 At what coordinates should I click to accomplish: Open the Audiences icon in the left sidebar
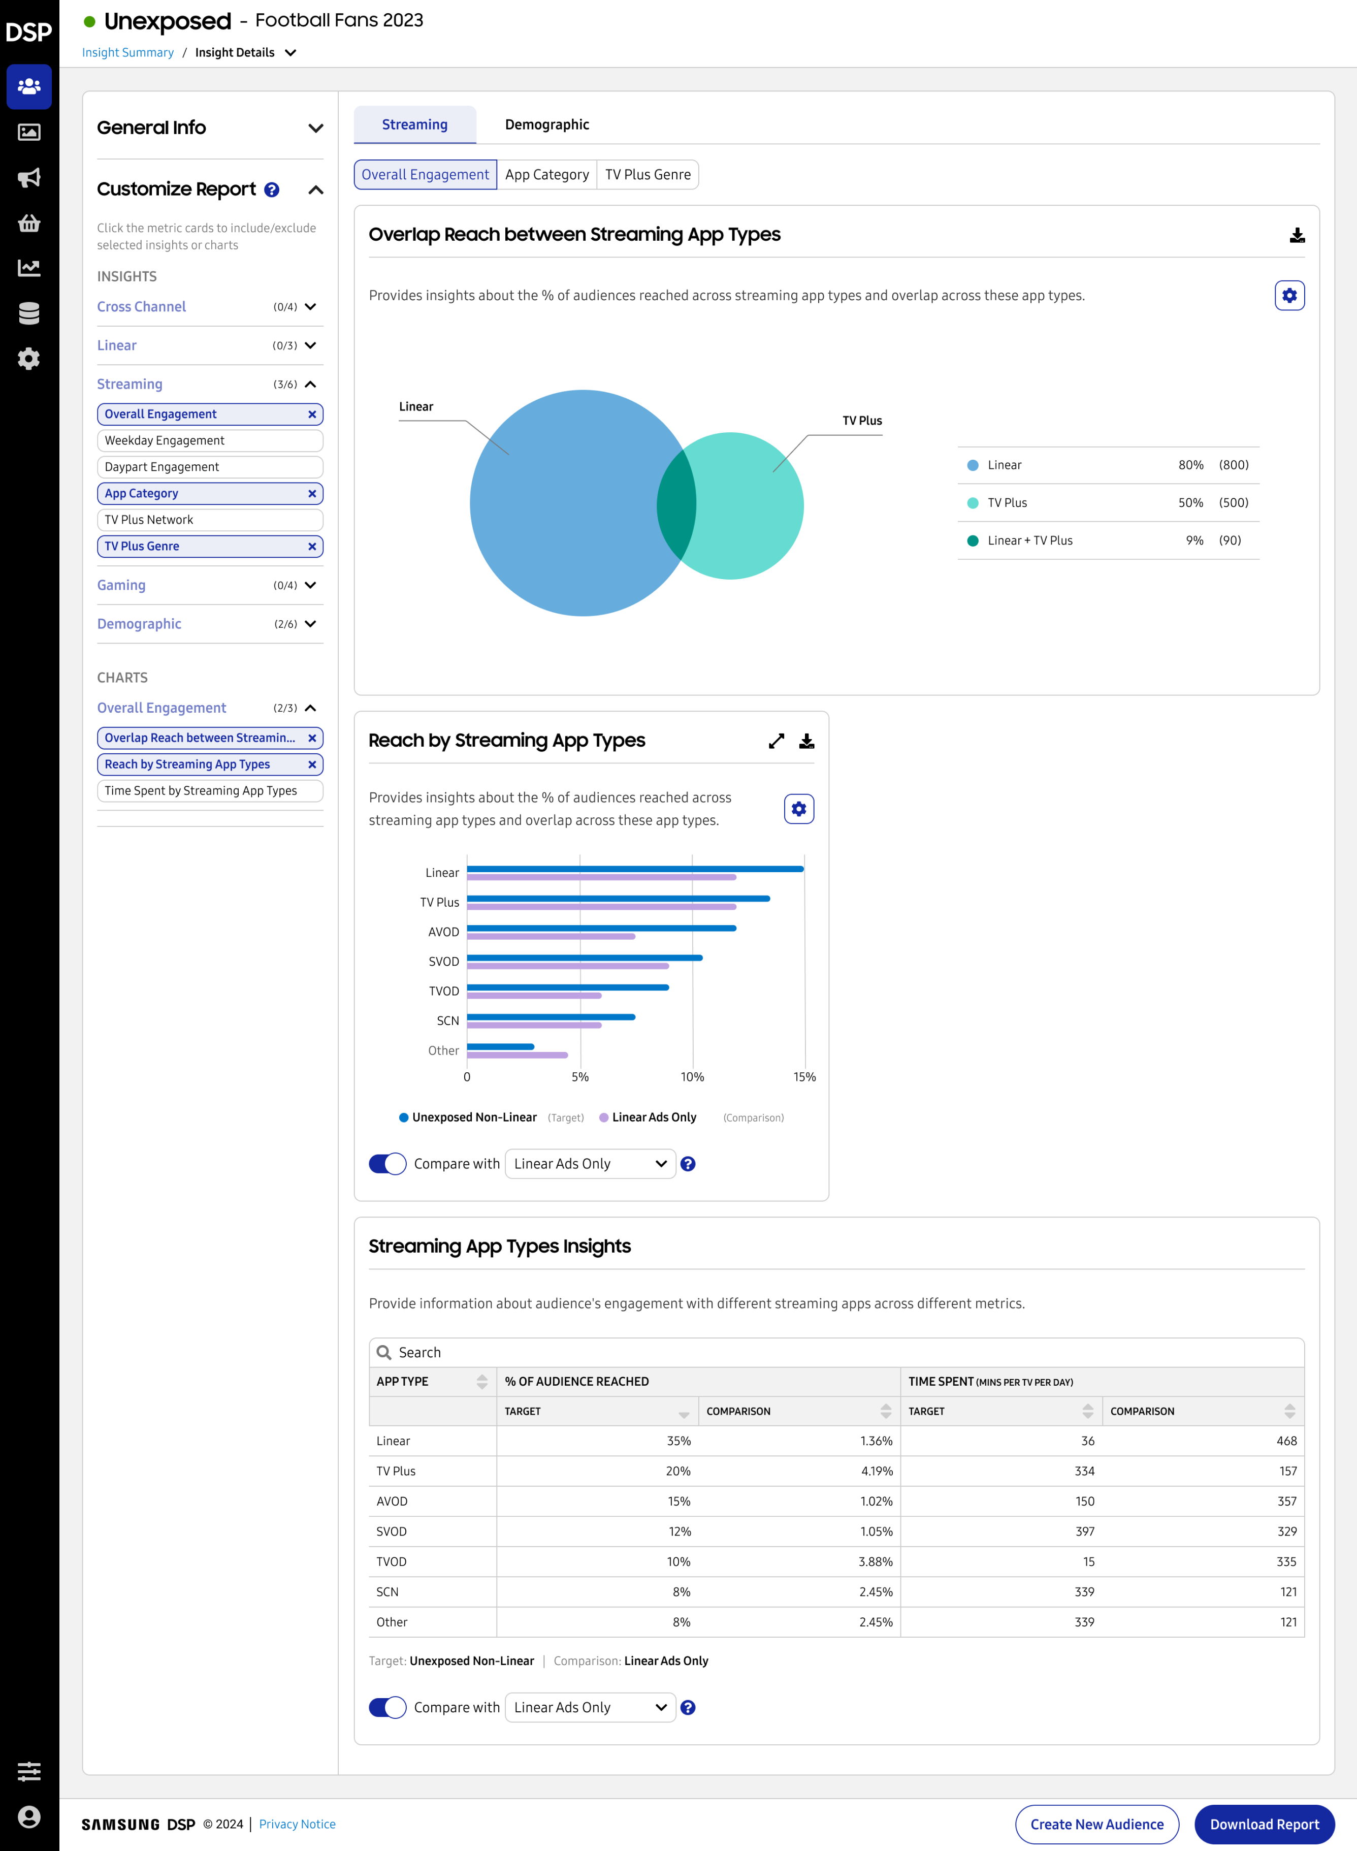pos(29,86)
